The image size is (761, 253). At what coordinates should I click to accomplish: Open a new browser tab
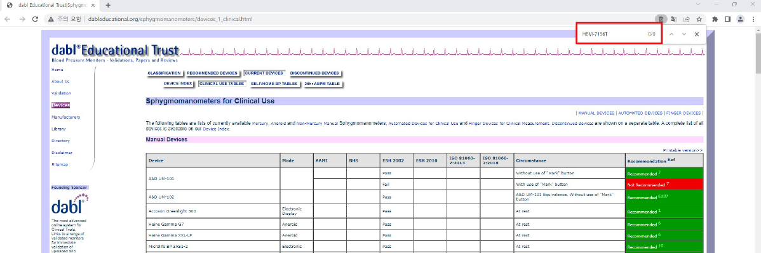pos(108,5)
